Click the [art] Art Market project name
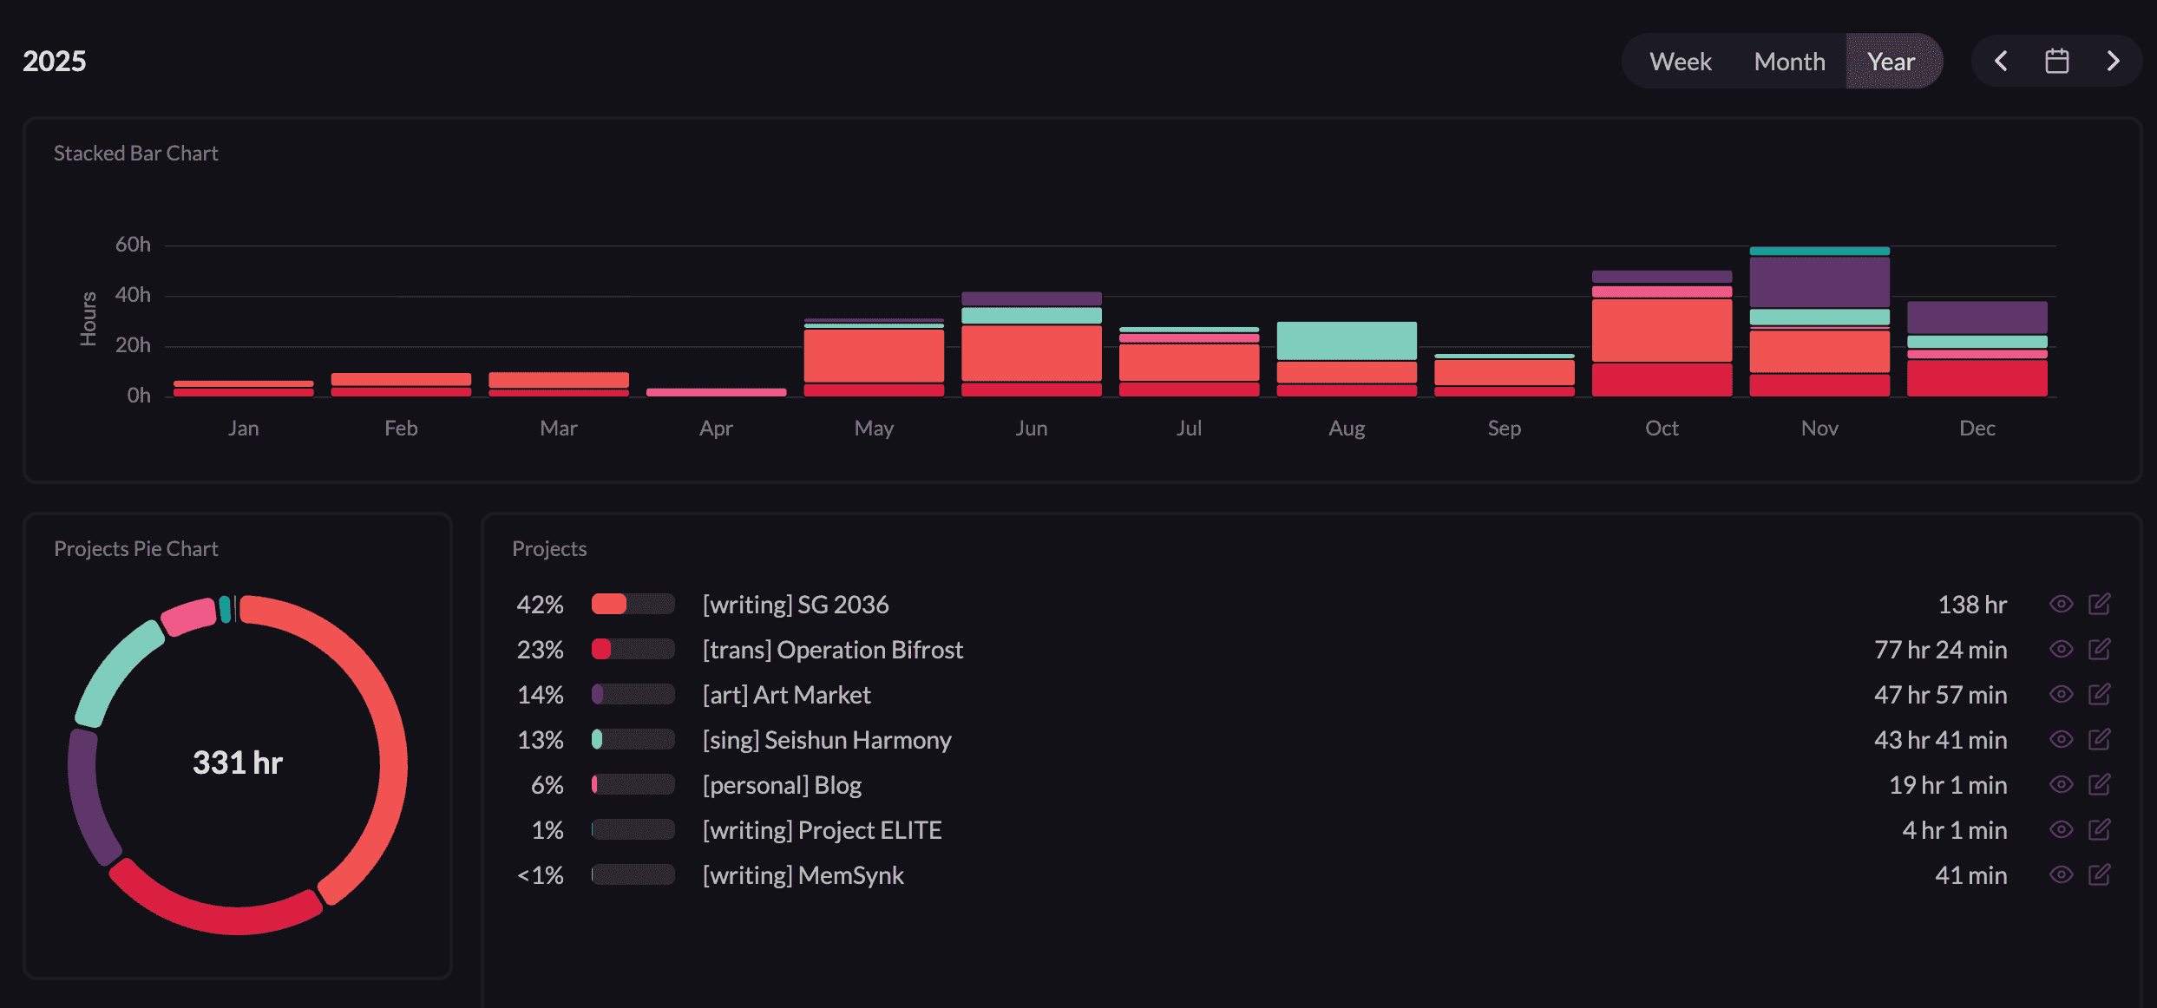 tap(786, 694)
